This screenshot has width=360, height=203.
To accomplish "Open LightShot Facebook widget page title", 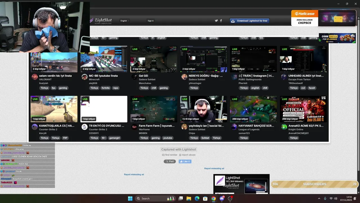I will tap(233, 178).
